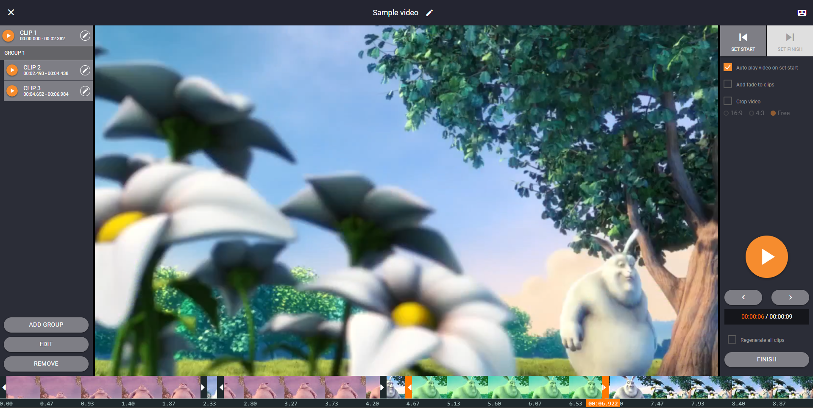The width and height of the screenshot is (813, 408).
Task: Select the Clip 2 00:02.493 - 00:04.438 row
Action: point(48,70)
